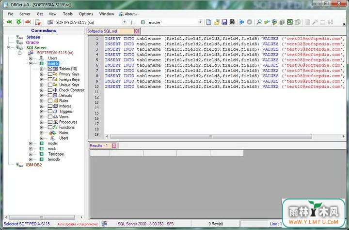Click the binoculars find icon
Viewport: 349px width, 230px height.
tap(232, 22)
